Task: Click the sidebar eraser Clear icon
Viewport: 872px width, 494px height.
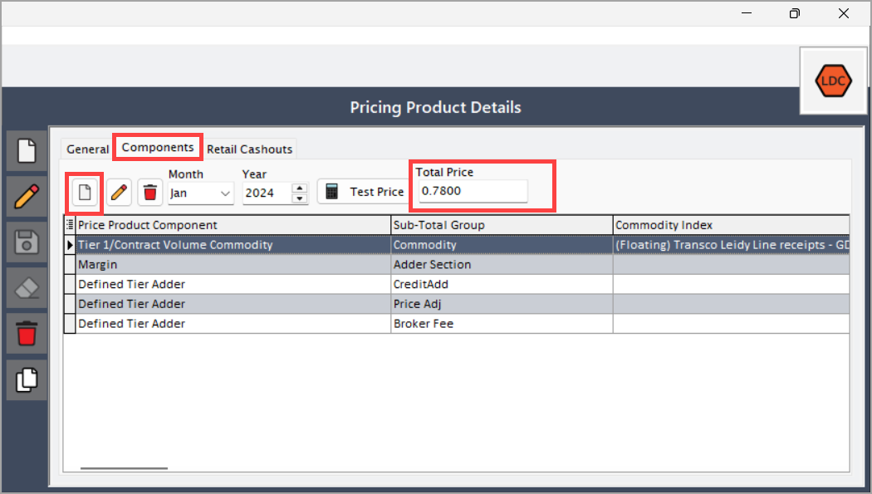Action: (x=27, y=288)
